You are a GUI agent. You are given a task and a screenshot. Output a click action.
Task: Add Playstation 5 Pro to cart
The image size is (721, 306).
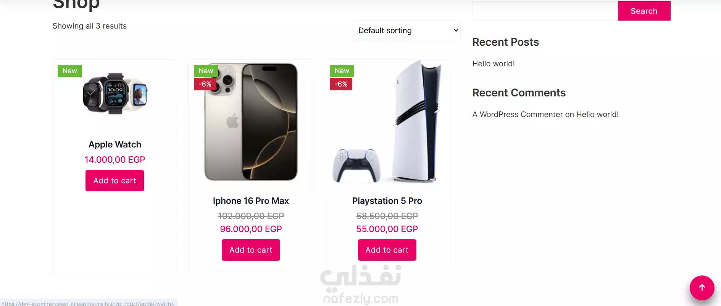(387, 250)
